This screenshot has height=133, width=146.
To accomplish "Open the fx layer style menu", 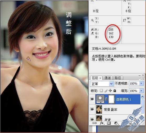I will [102, 123].
